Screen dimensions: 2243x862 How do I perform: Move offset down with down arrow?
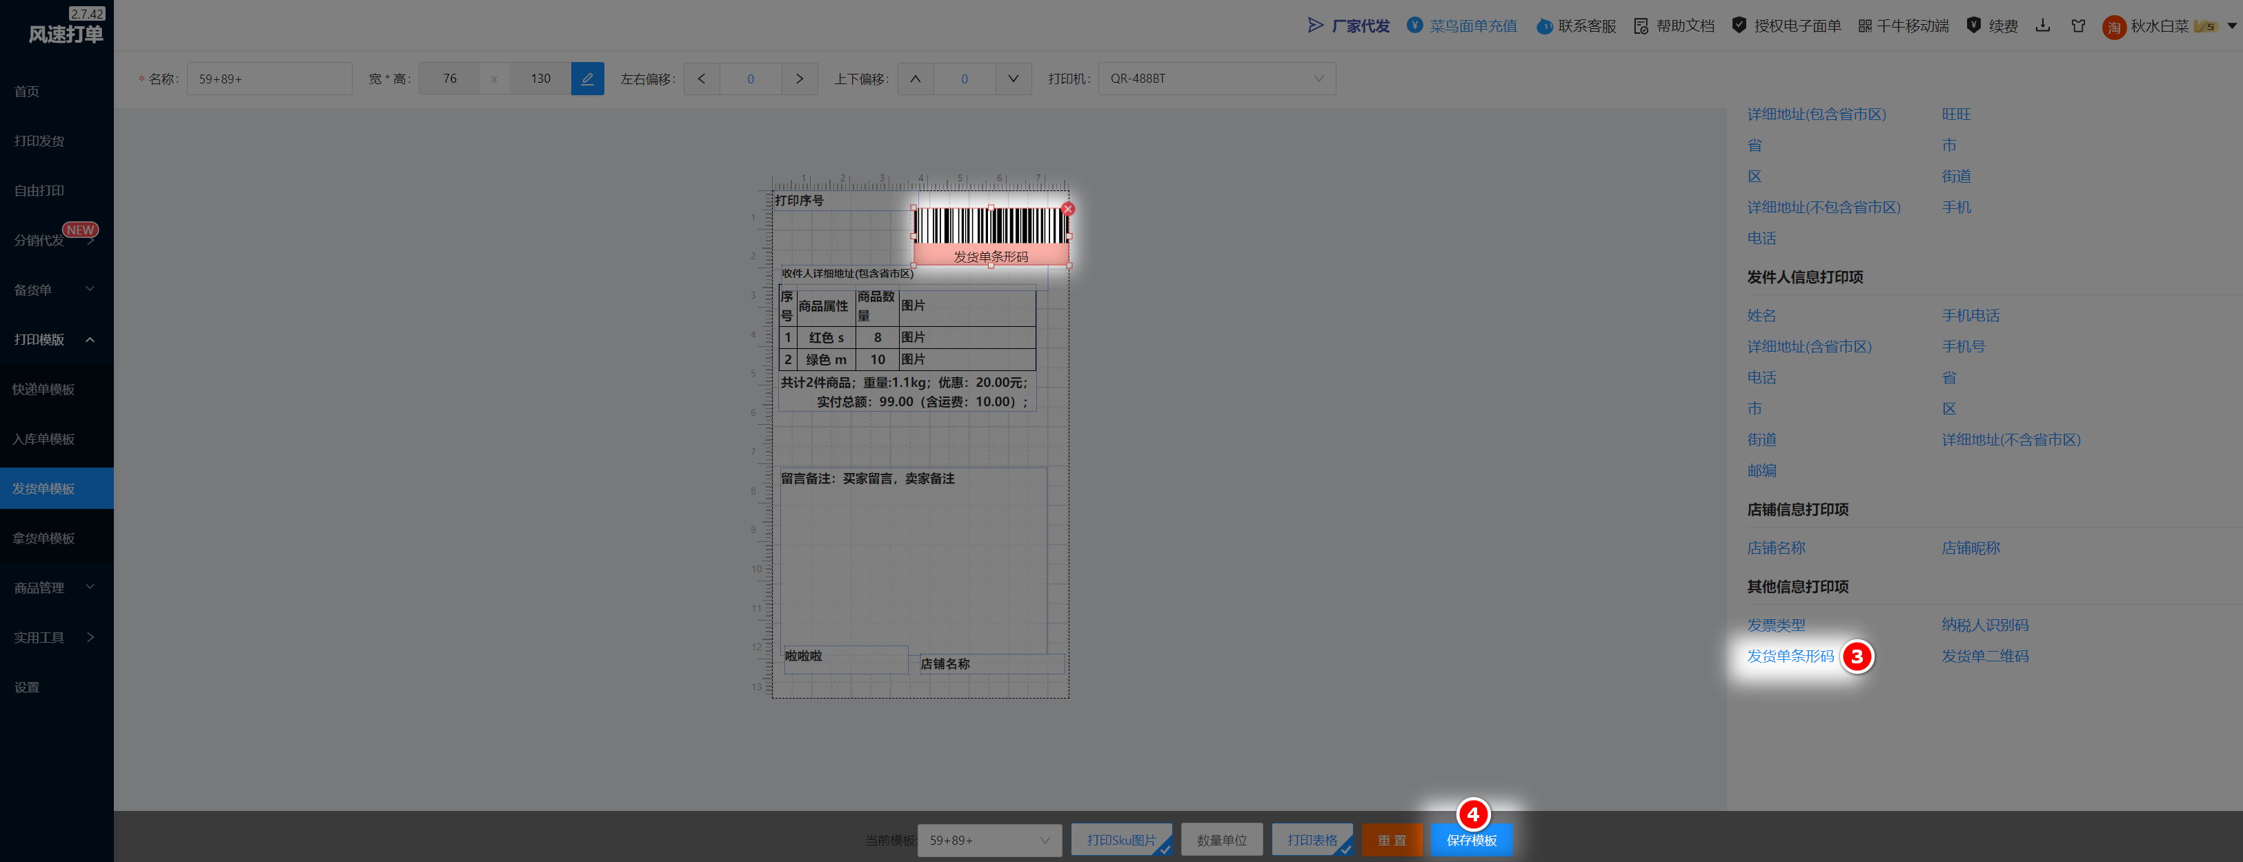[1013, 79]
